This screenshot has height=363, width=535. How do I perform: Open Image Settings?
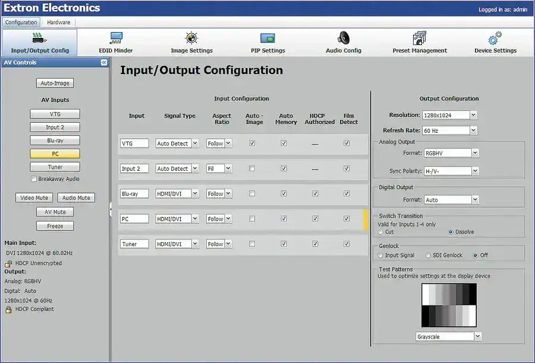[x=190, y=43]
